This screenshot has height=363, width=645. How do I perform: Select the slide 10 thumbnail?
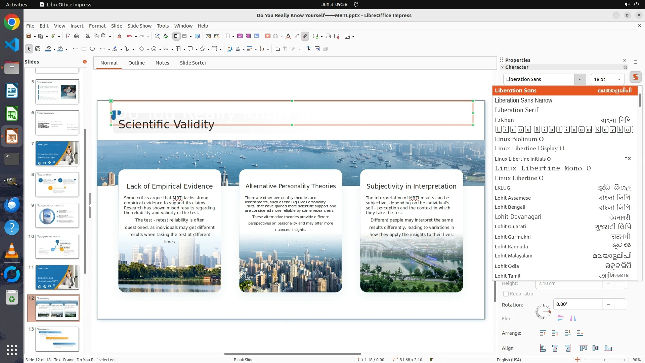point(57,246)
